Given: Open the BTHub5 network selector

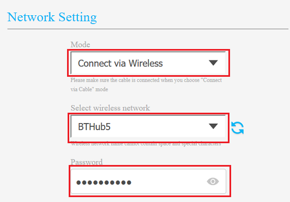Looking at the screenshot, I should (x=148, y=126).
